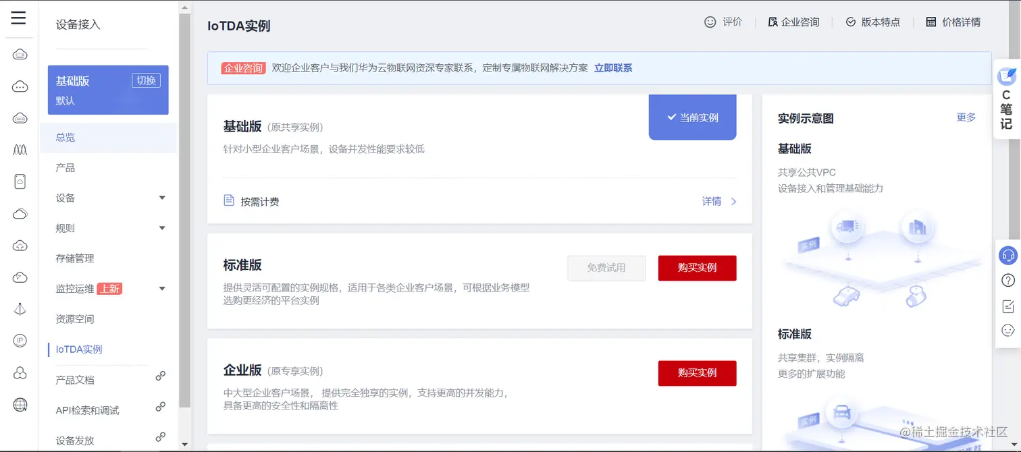This screenshot has width=1021, height=452.
Task: Click the 评价 rating link
Action: pos(733,22)
